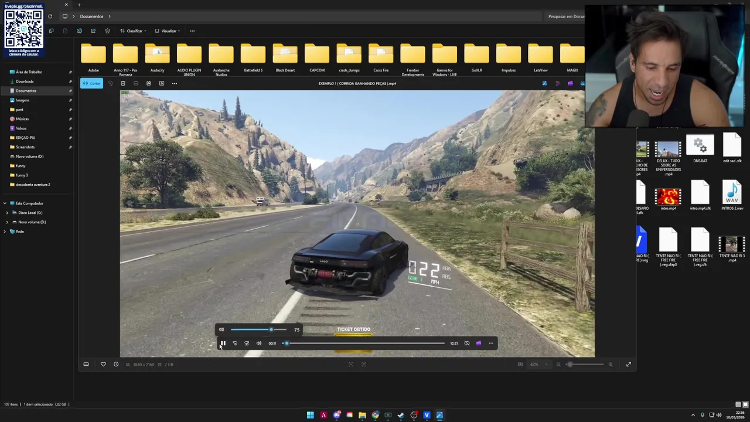Viewport: 750px width, 422px height.
Task: Delete the video with Photos trash icon
Action: 122,83
